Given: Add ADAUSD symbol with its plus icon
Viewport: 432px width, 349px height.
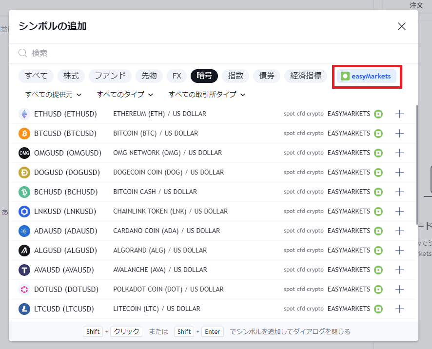Looking at the screenshot, I should pos(399,231).
